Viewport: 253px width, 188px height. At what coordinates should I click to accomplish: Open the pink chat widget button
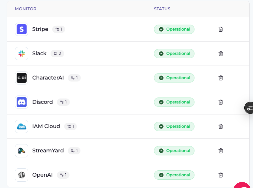[242, 185]
